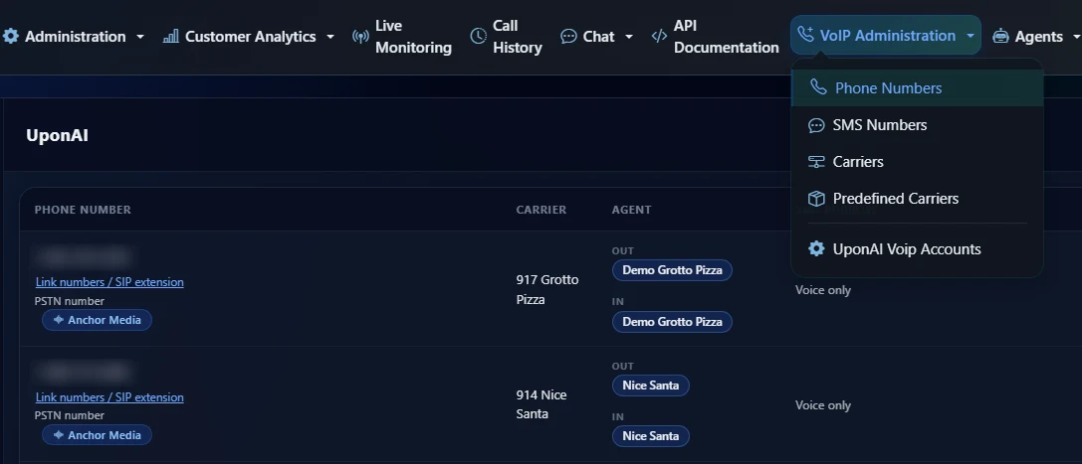Click Anchor Media button in 914 Nice Santa row
Viewport: 1082px width, 464px height.
point(97,435)
